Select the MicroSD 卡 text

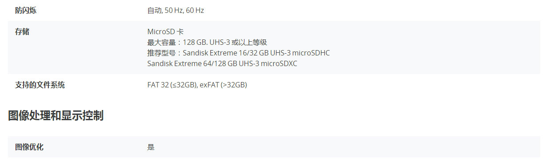pyautogui.click(x=165, y=32)
